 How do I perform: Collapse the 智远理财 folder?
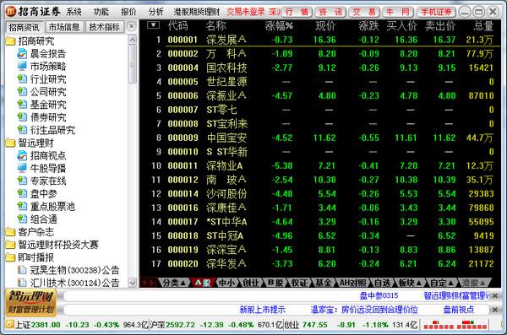click(10, 143)
